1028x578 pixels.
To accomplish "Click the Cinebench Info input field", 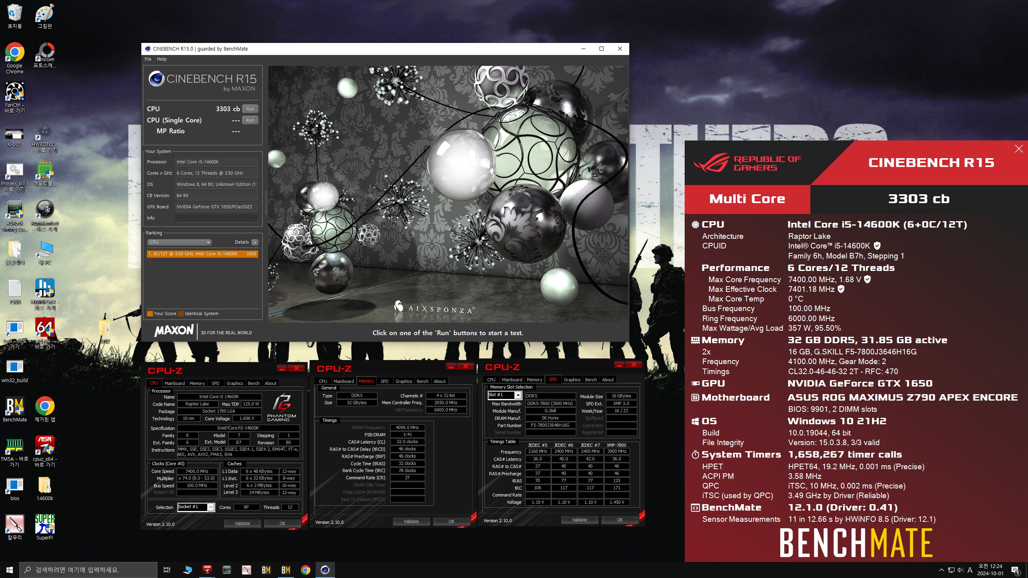I will point(216,218).
